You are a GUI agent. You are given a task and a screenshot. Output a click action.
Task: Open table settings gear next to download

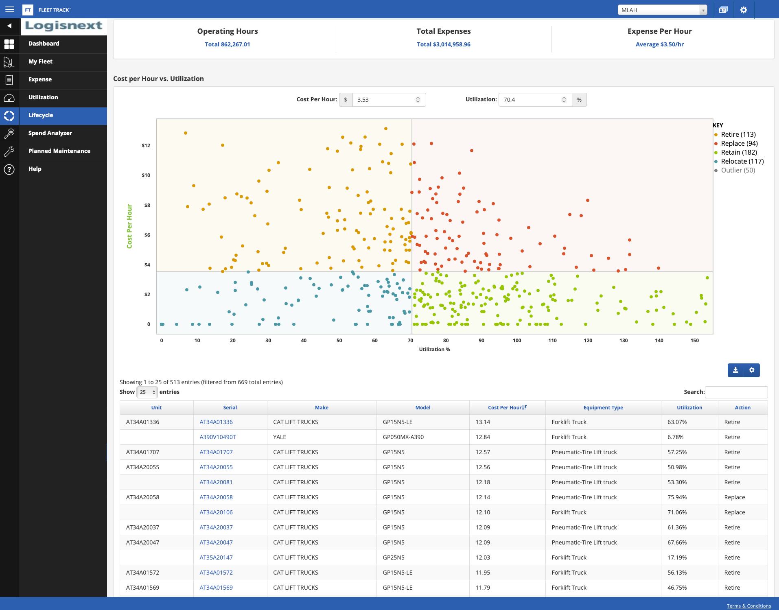tap(752, 370)
